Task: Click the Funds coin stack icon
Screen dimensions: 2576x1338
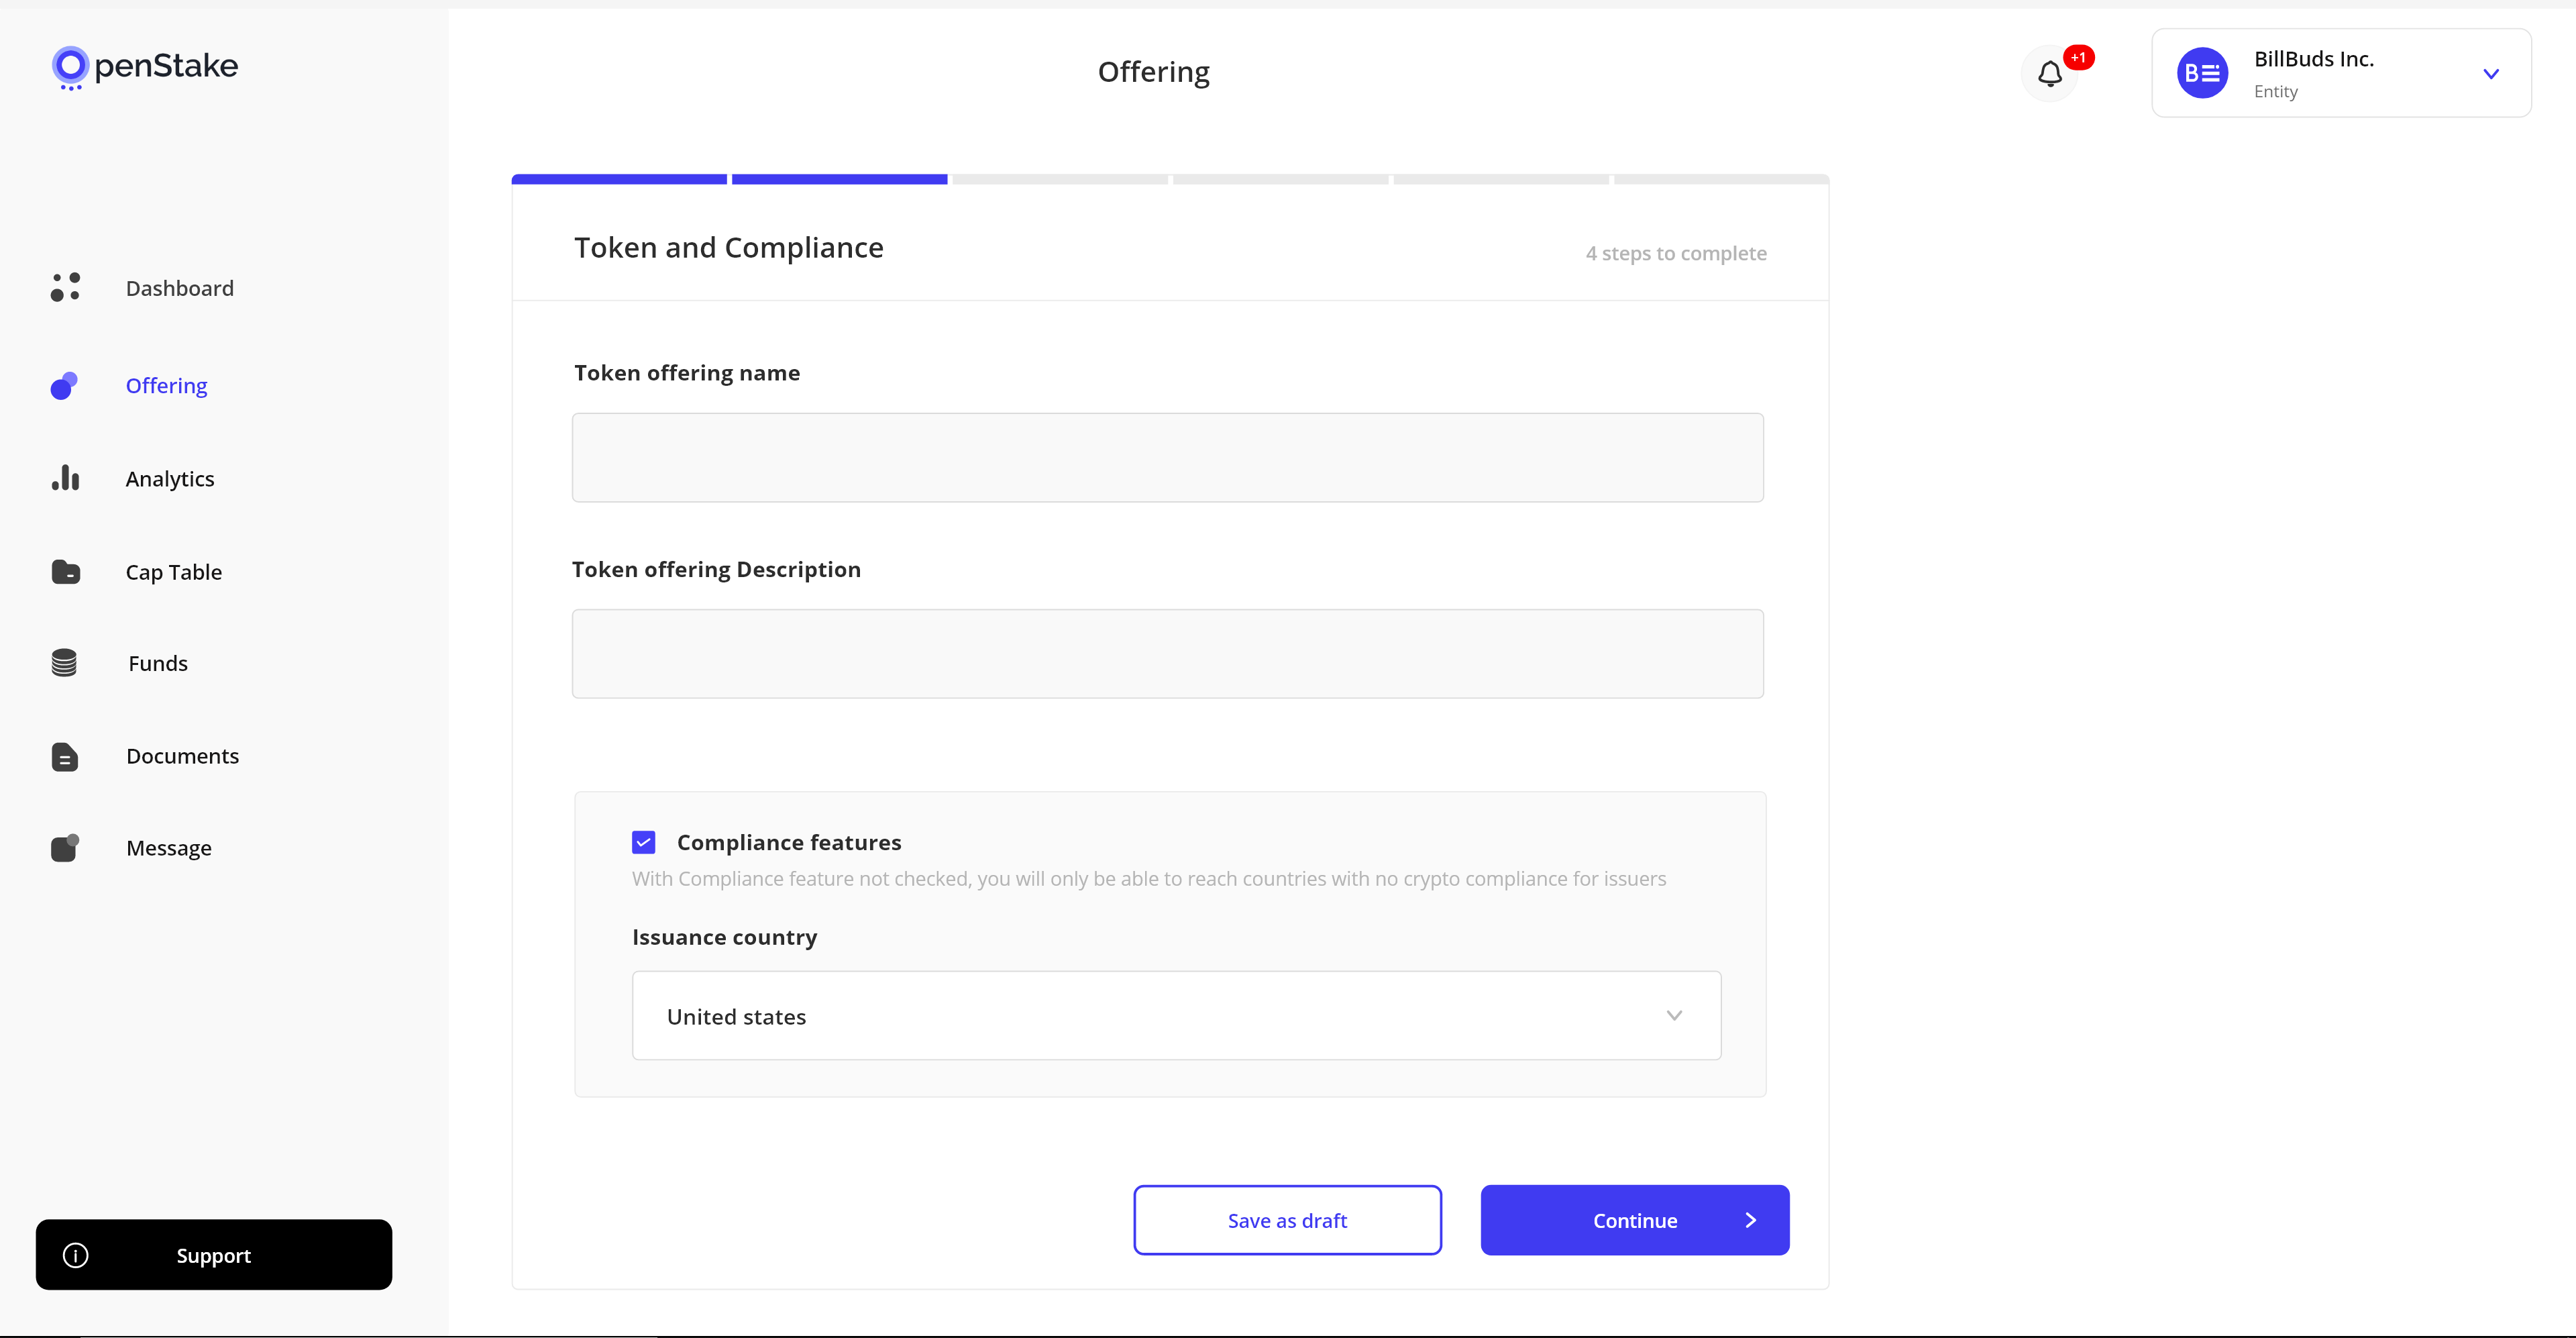Action: tap(64, 662)
